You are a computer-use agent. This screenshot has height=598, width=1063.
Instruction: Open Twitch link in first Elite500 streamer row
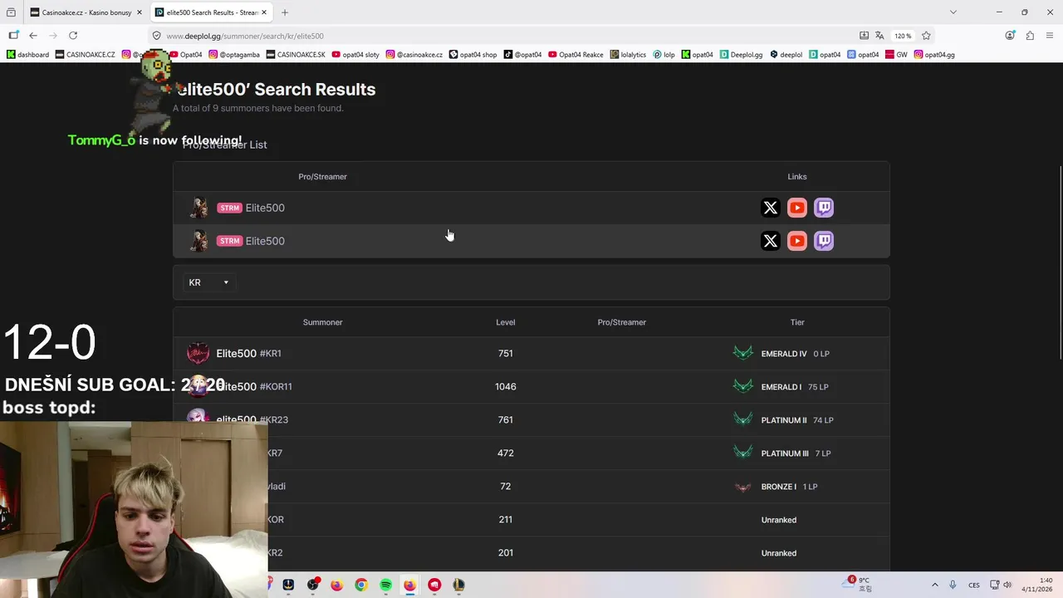coord(824,208)
